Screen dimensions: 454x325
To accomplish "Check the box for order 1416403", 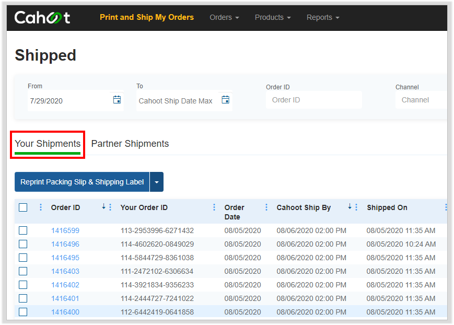I will (23, 271).
